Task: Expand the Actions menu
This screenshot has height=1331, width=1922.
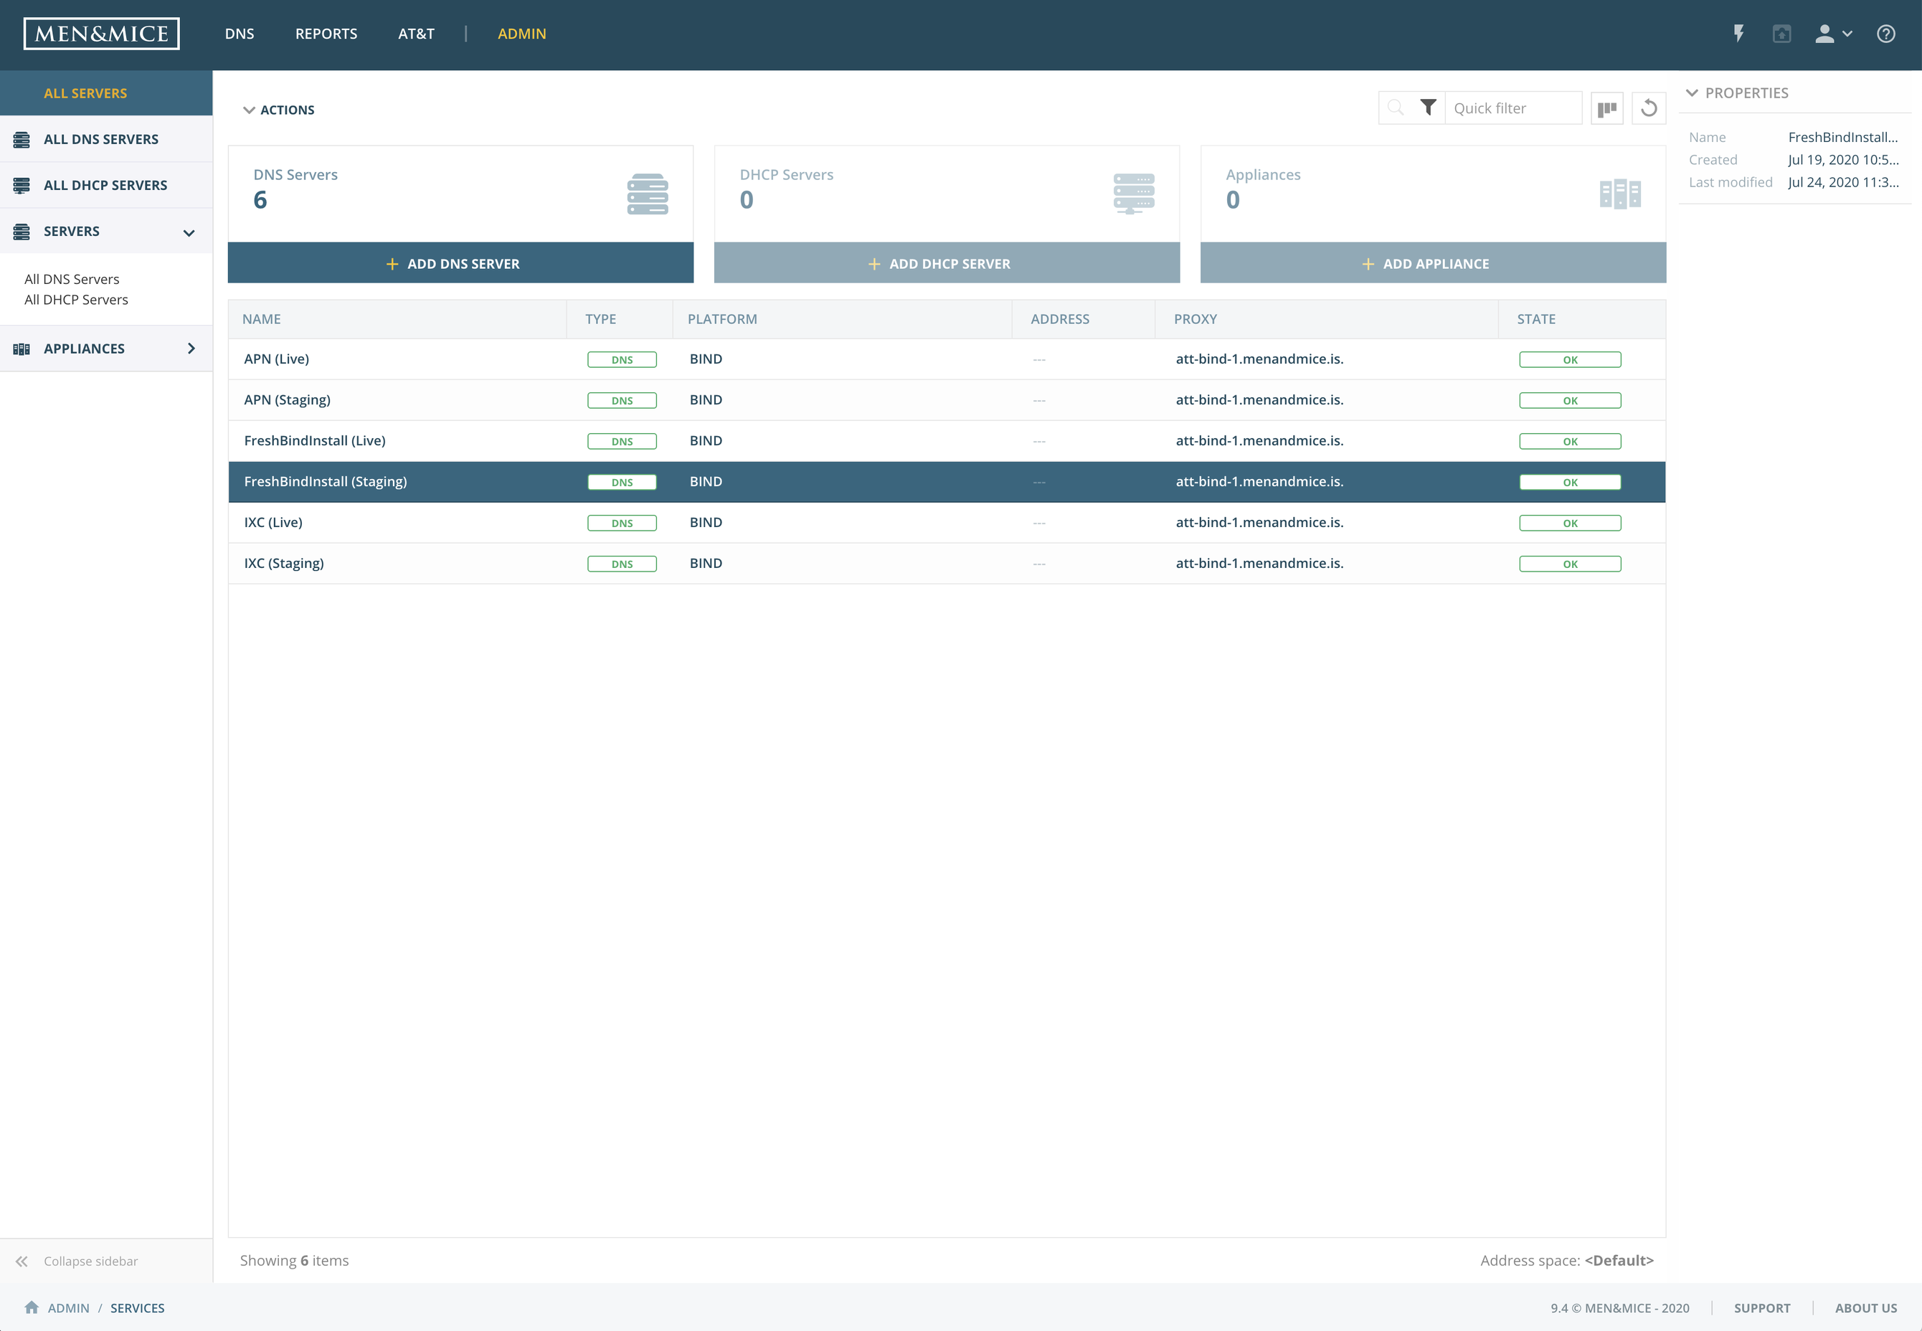Action: click(278, 110)
